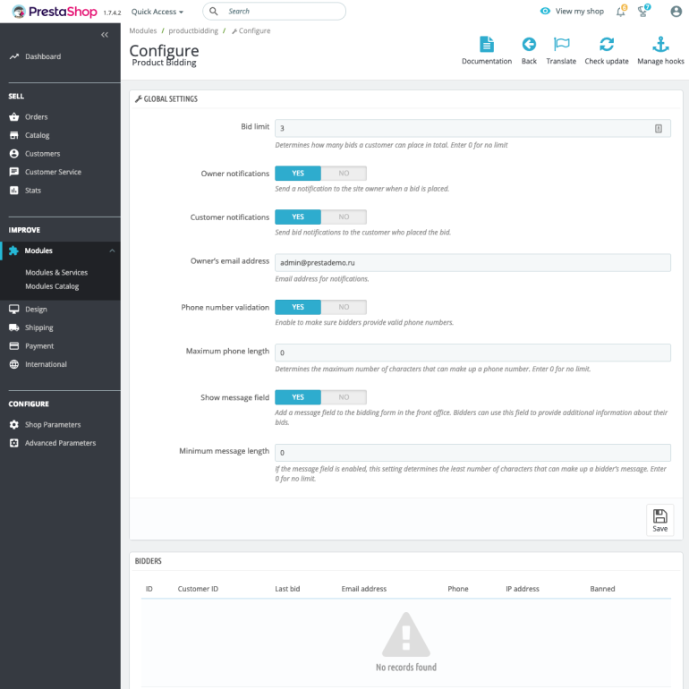Click the Owner's email address input

tap(472, 263)
